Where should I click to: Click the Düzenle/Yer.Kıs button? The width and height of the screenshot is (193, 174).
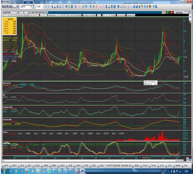pyautogui.click(x=131, y=15)
